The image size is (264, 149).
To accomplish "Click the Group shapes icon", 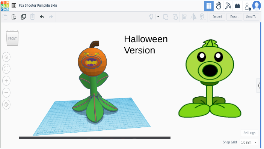I will [x=166, y=17].
